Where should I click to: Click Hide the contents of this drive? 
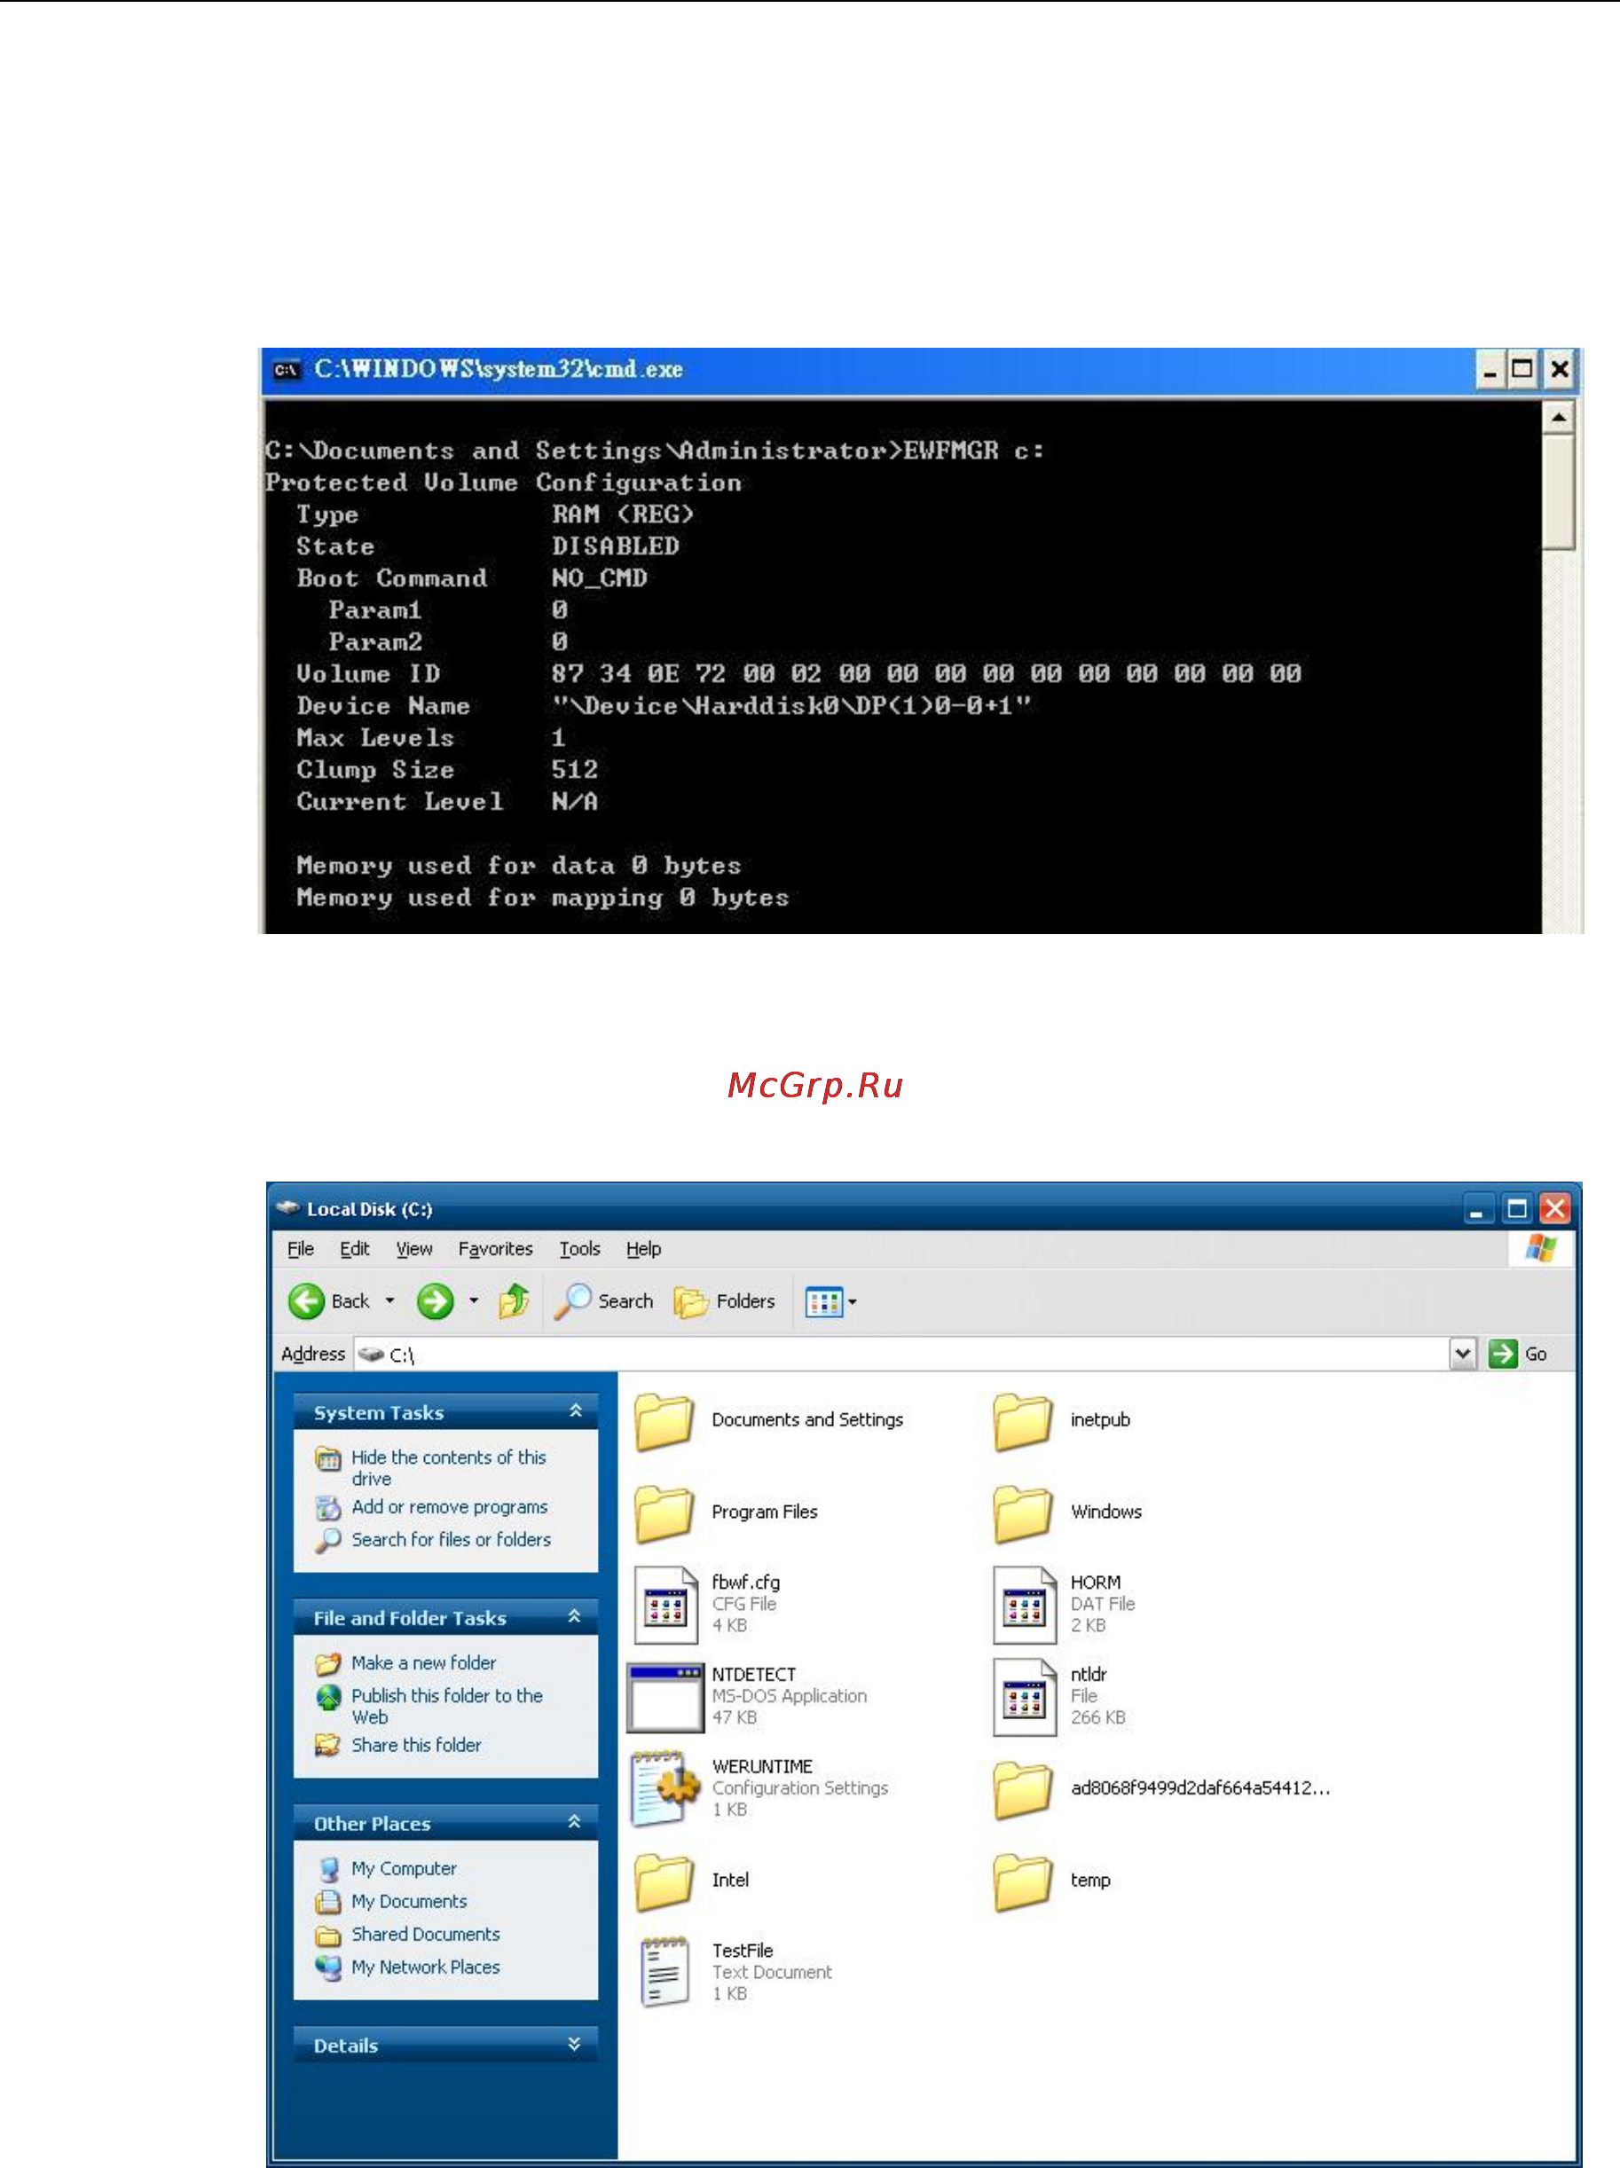click(x=449, y=1467)
